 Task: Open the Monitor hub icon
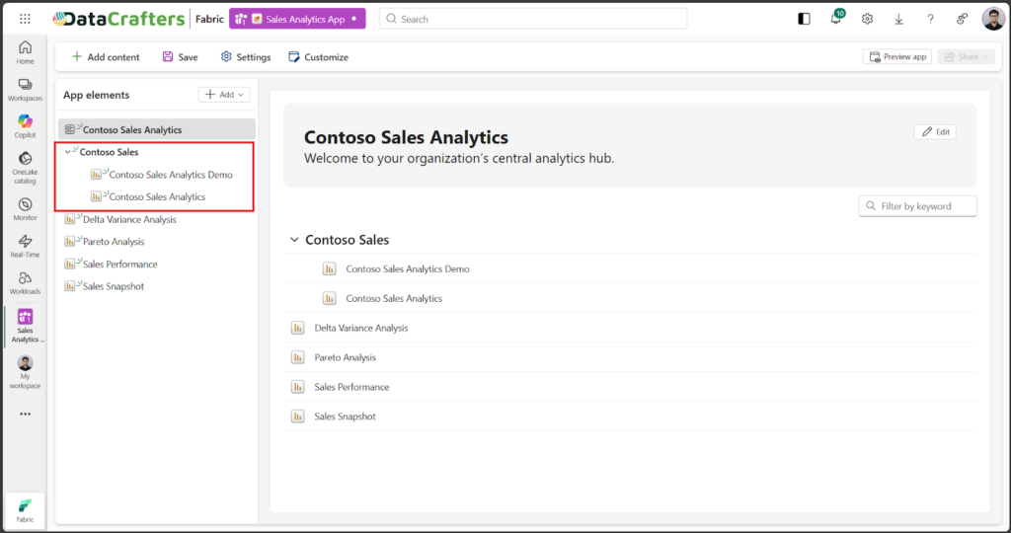tap(25, 209)
